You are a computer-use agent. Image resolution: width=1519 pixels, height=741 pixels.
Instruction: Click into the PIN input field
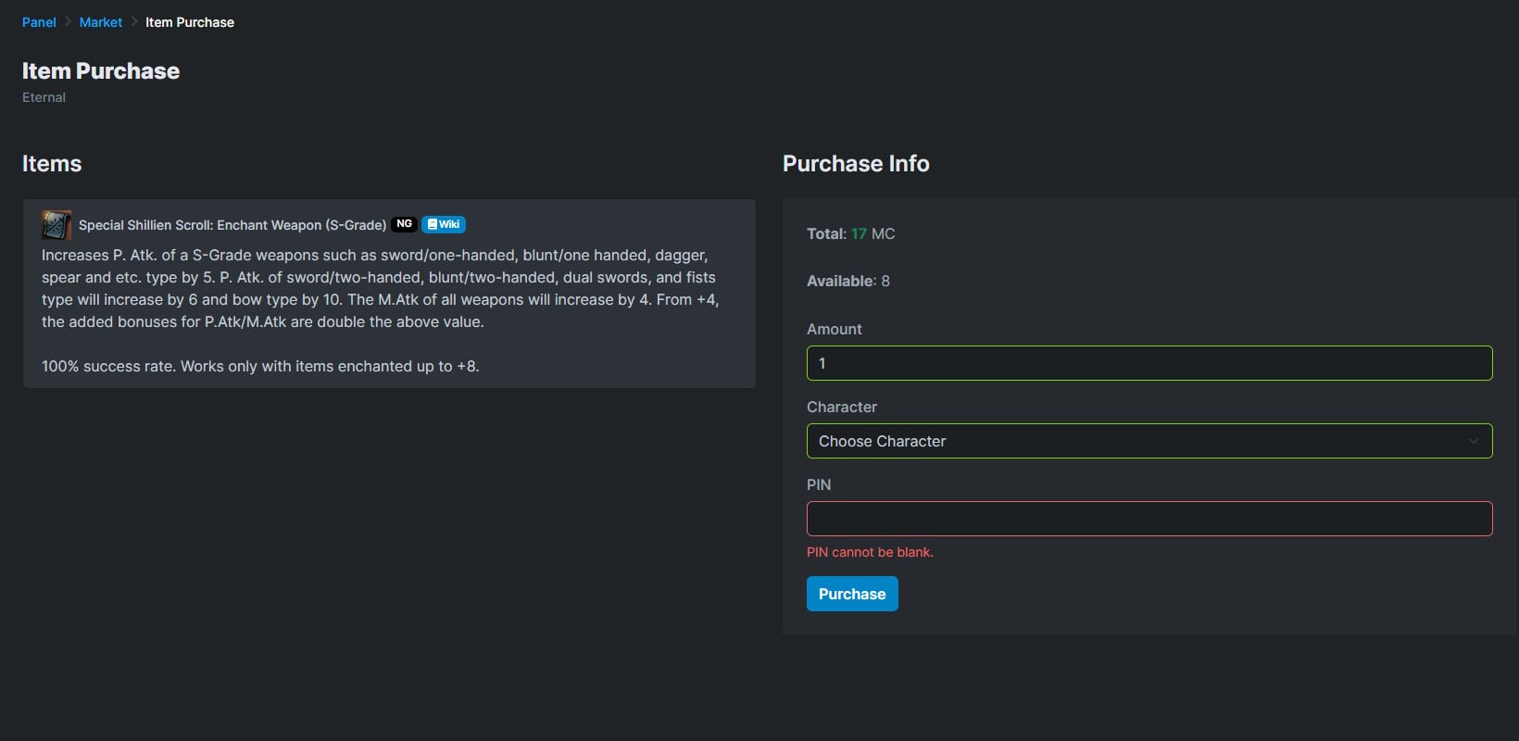pyautogui.click(x=1149, y=519)
